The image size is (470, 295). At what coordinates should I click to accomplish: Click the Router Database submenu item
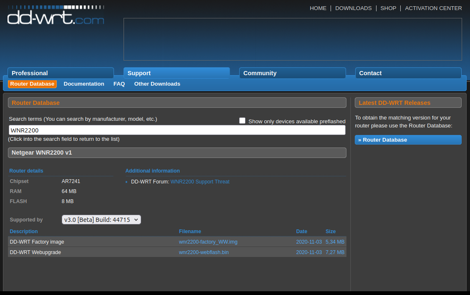[x=33, y=84]
